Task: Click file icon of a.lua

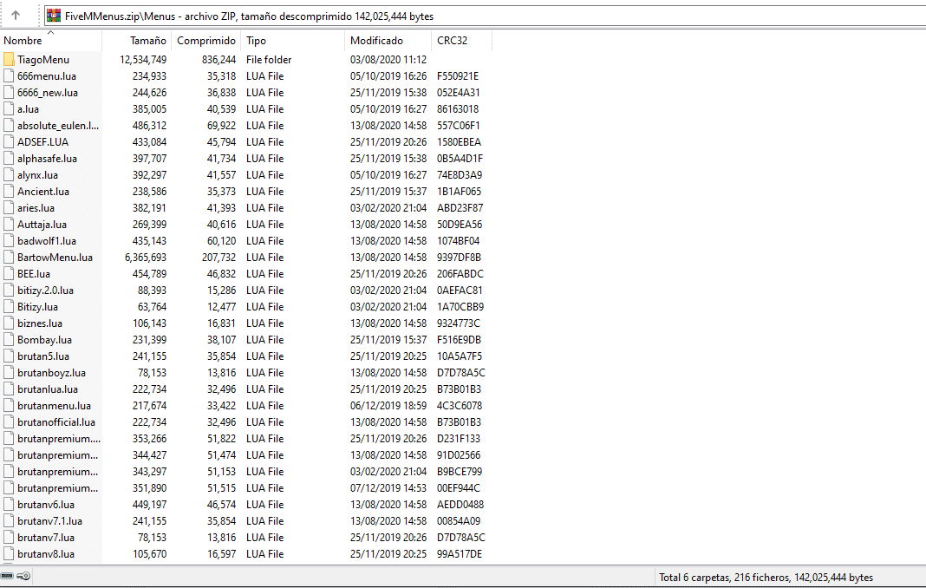Action: point(9,109)
